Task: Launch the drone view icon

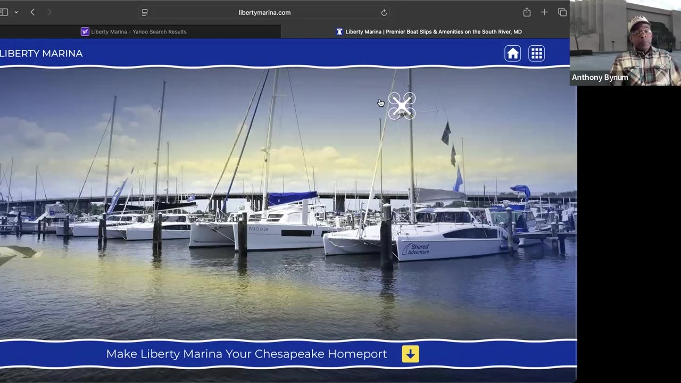Action: pyautogui.click(x=402, y=106)
